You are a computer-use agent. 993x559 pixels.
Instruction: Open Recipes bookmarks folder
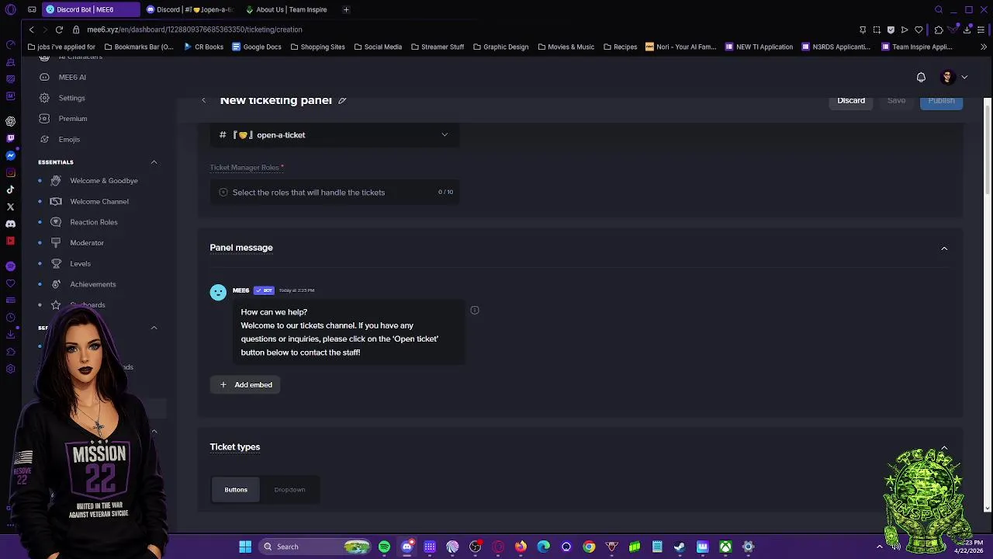pos(619,47)
